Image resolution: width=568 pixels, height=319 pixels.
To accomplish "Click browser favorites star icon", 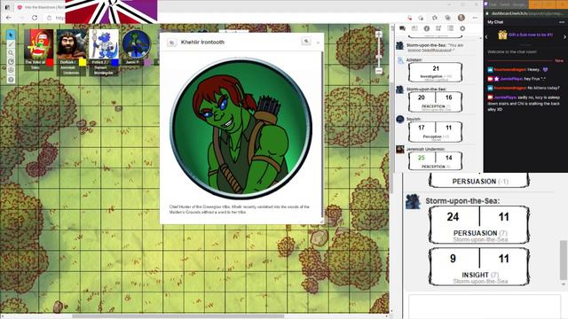I will (435, 18).
